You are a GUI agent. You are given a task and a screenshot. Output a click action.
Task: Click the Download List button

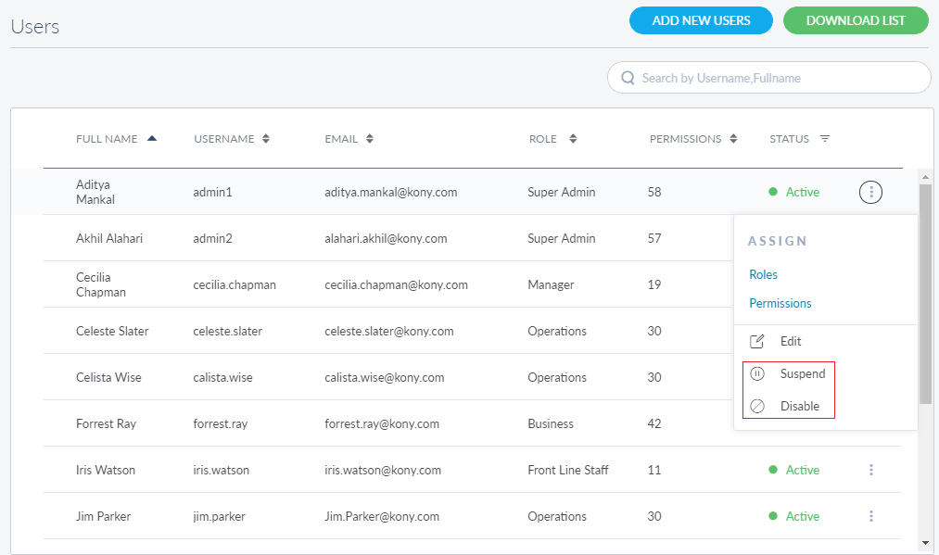pos(856,20)
